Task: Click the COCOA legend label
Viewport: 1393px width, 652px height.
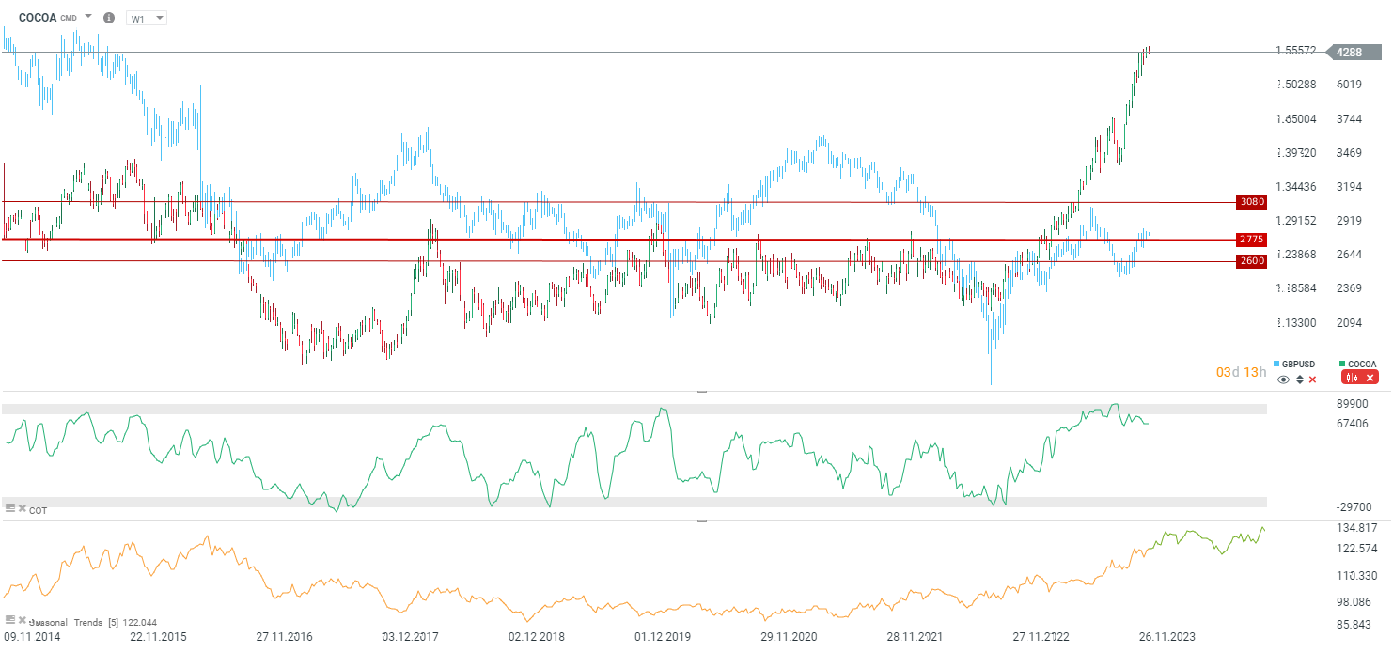Action: [x=1362, y=365]
